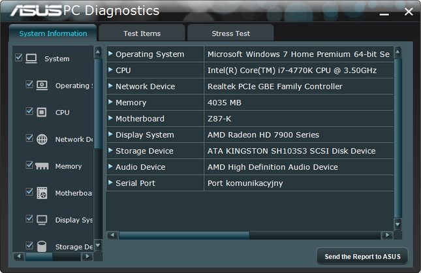Switch to the Stress Test tab
Viewport: 421px width, 273px height.
[230, 33]
